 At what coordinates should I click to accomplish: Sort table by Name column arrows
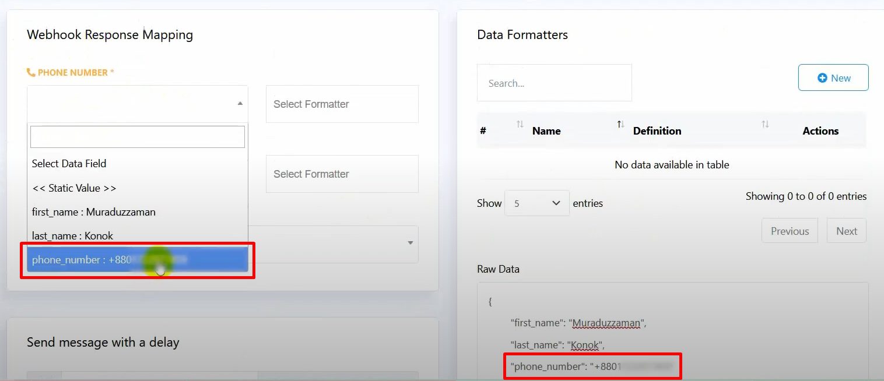[x=621, y=124]
